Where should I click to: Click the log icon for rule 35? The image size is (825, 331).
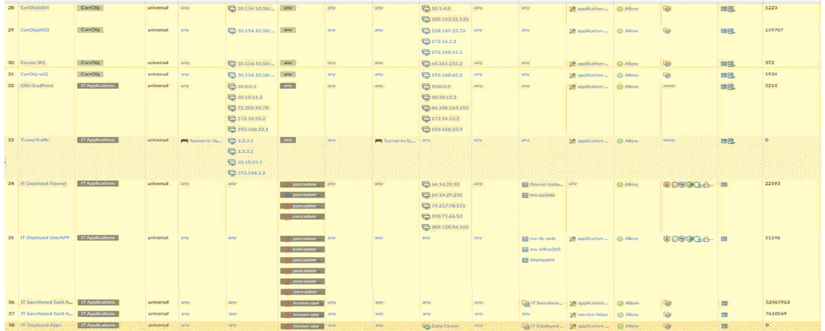click(724, 239)
